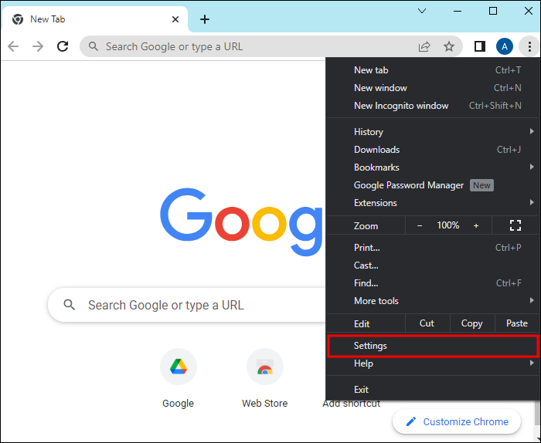The image size is (541, 443).
Task: Click the page vertical scrollbar
Action: point(537,414)
